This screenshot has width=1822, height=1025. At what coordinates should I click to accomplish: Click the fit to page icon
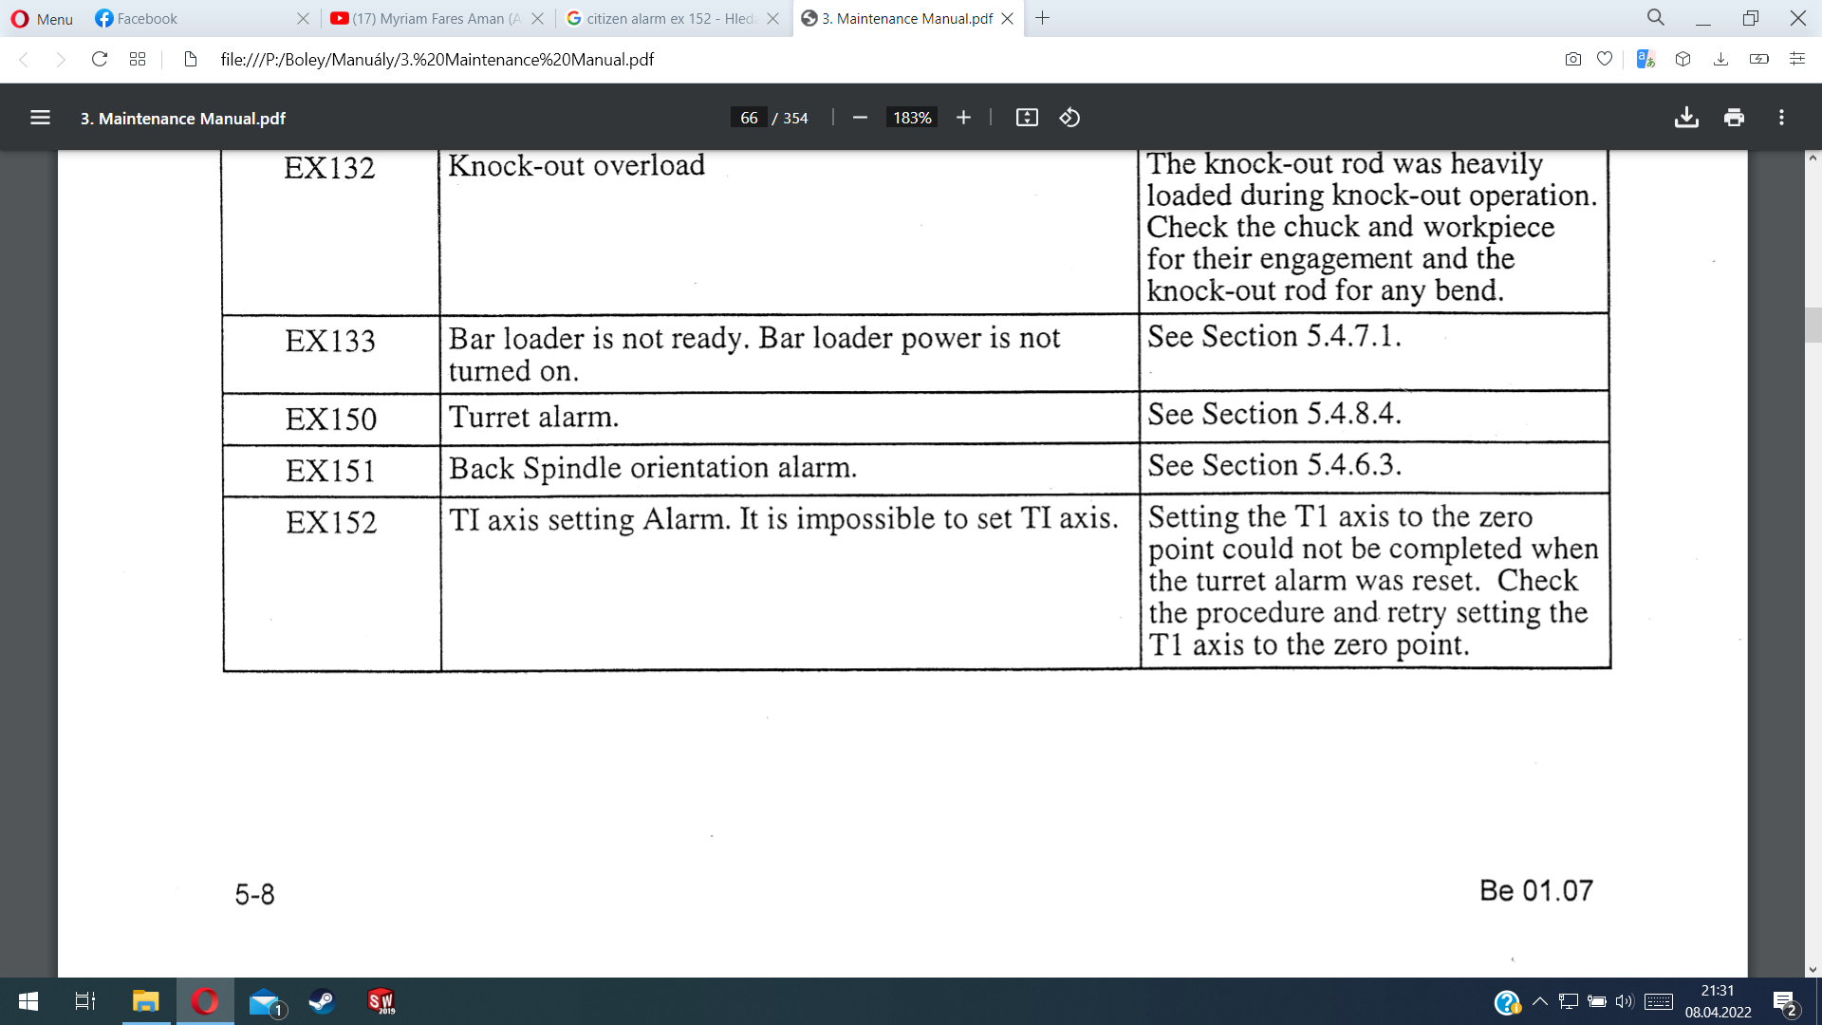[1027, 118]
